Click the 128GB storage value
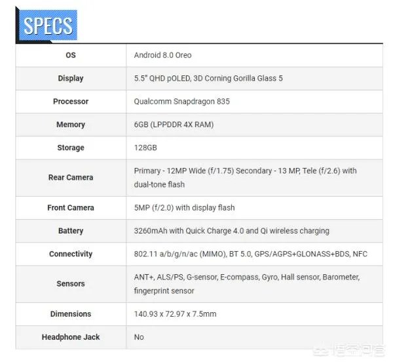The height and width of the screenshot is (364, 393). point(145,148)
